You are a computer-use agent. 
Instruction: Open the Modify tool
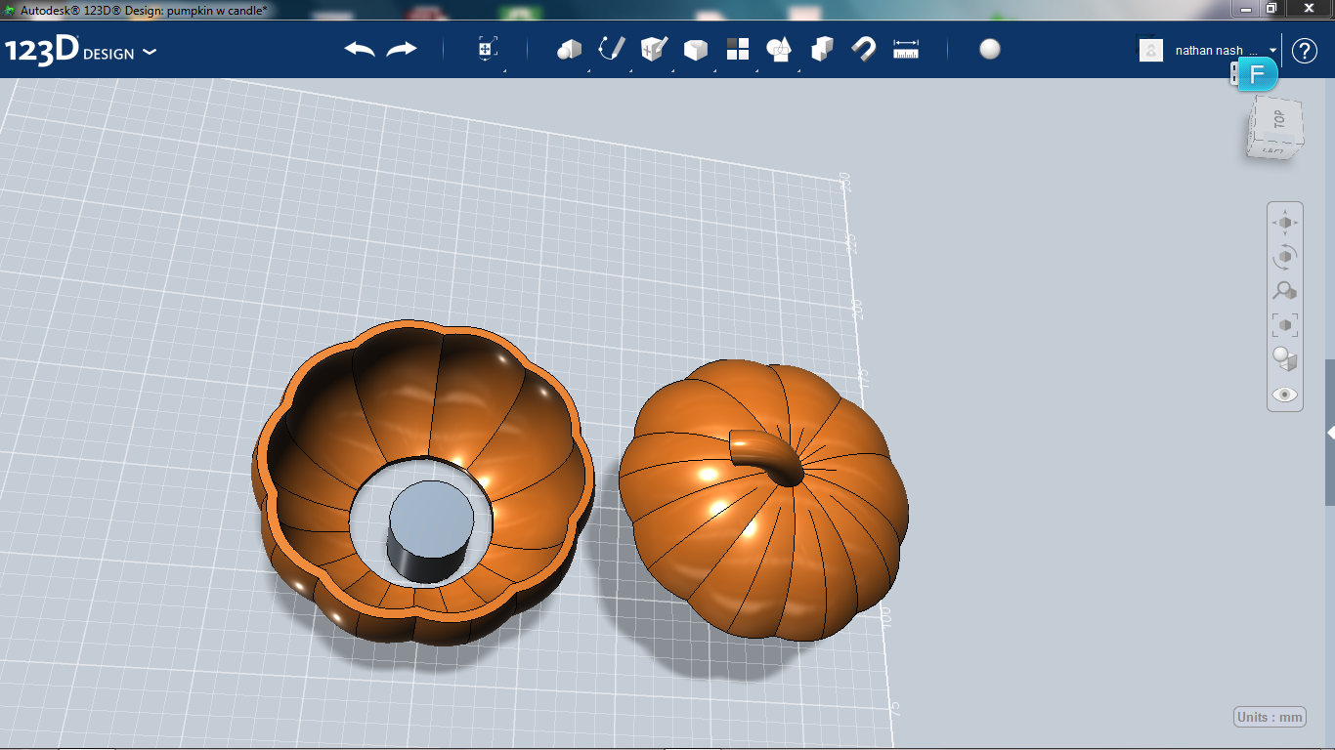[695, 50]
